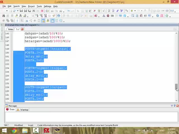Viewport: 179px width, 134px height.
Task: Click the editor vertical scrollbar thumb
Action: pos(176,87)
